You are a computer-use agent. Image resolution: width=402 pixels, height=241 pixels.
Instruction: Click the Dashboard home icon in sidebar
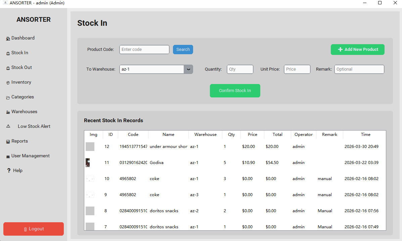[x=8, y=38]
